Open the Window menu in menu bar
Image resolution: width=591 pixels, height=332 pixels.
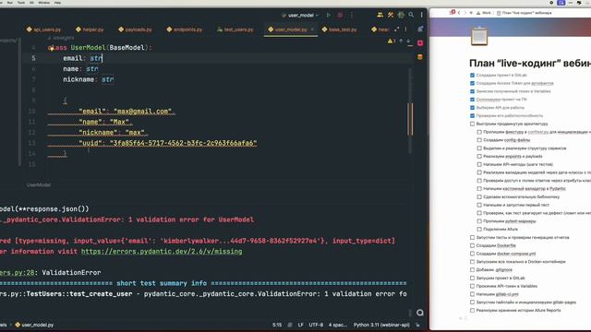(x=43, y=3)
